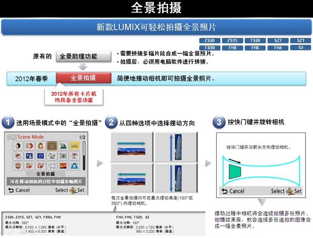313x238 pixels.
Task: Click the SZ7 model tag
Action: coord(278,40)
